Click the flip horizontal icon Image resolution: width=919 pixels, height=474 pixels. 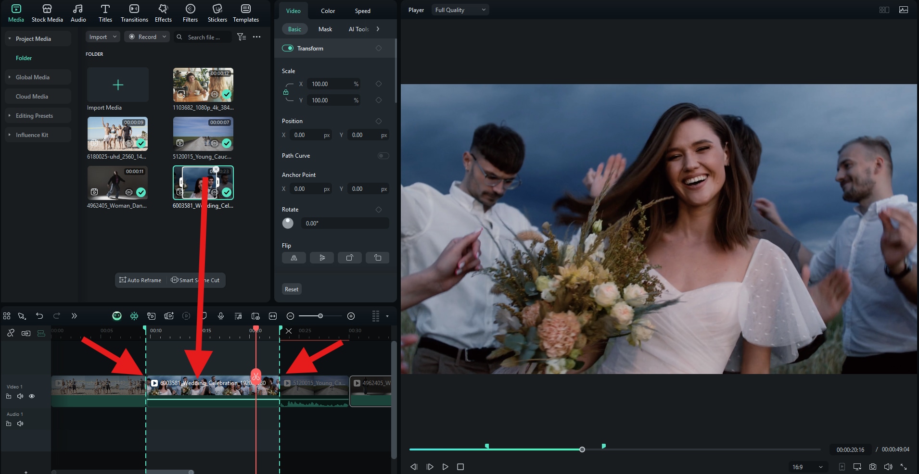(294, 258)
